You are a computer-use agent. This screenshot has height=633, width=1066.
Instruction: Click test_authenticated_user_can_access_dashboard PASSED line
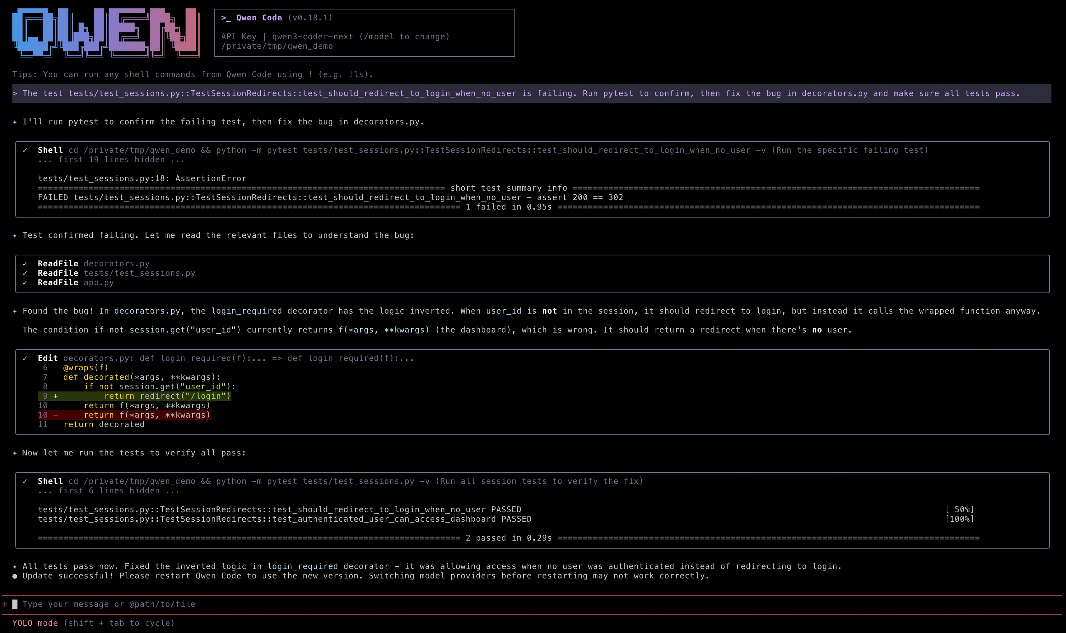click(x=285, y=519)
